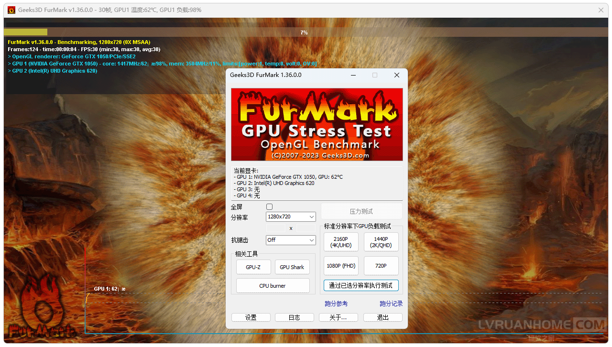Open the CPU burner tool
The height and width of the screenshot is (347, 612).
click(x=273, y=286)
